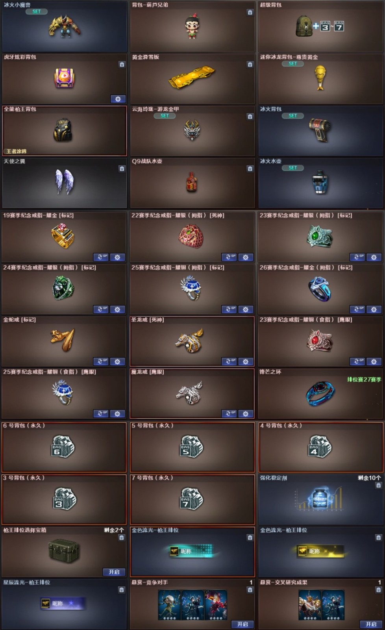Open gear settings for 26赛季纪念戒指 ring
385x630 pixels.
pyautogui.click(x=374, y=309)
